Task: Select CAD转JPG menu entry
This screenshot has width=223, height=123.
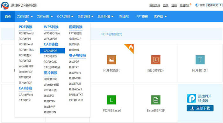Action: [x=50, y=56]
